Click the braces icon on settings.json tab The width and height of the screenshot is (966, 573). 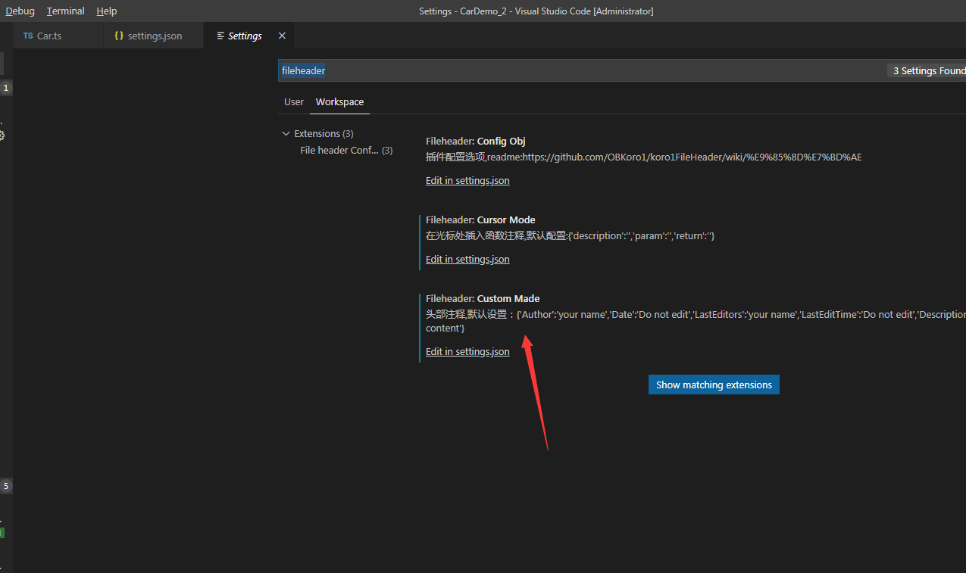pyautogui.click(x=119, y=36)
